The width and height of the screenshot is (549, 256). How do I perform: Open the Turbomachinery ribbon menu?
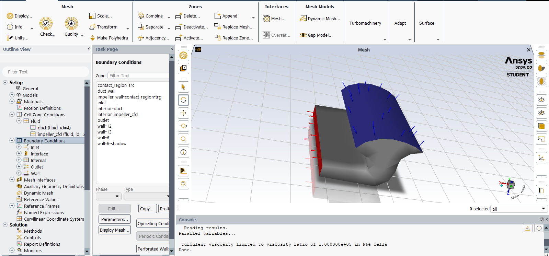pos(365,23)
